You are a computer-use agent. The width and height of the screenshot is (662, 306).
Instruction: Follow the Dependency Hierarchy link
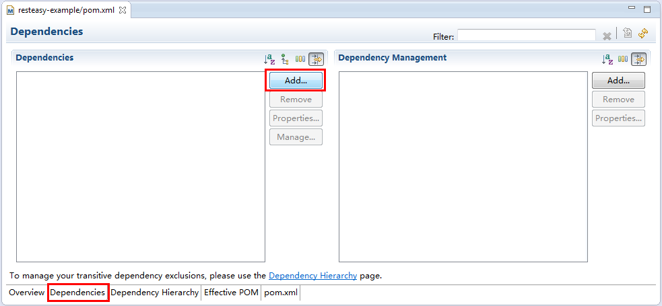click(x=313, y=276)
